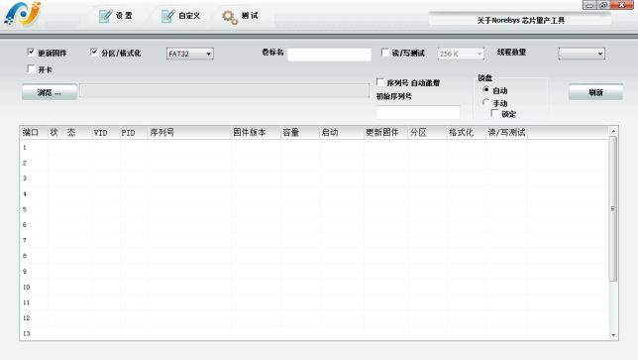Click the 更新固件 column header

[385, 133]
